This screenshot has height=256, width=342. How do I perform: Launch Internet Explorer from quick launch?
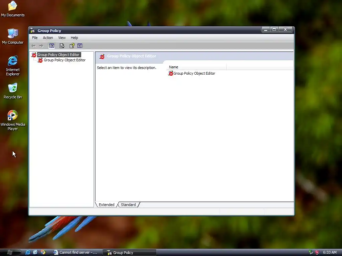coord(28,252)
